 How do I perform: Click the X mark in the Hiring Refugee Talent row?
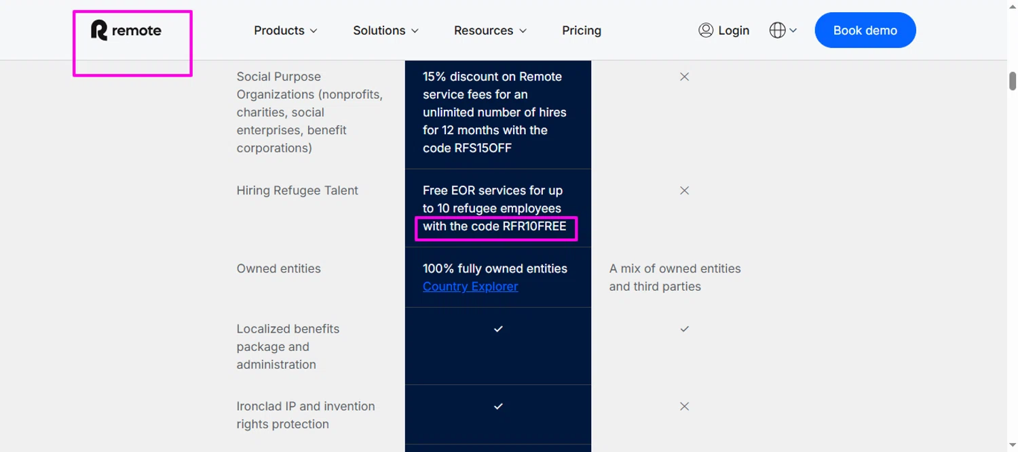[x=684, y=190]
